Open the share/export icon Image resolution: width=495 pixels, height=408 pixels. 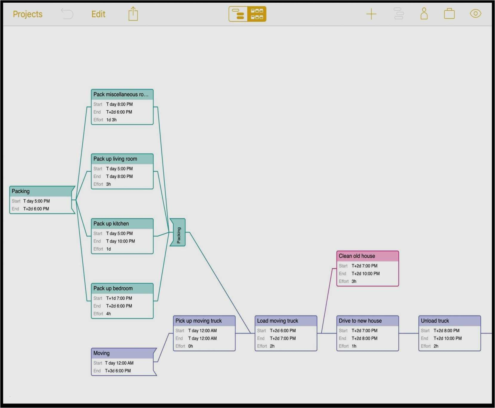click(x=133, y=14)
